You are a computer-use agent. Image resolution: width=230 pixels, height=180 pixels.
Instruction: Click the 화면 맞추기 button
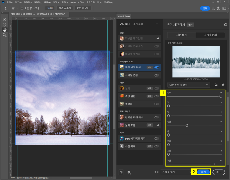(x=65, y=8)
